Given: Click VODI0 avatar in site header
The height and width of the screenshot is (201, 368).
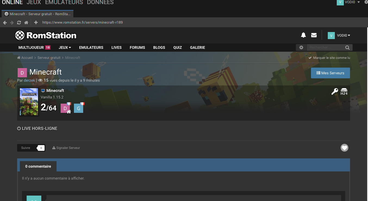Looking at the screenshot, I should [331, 35].
